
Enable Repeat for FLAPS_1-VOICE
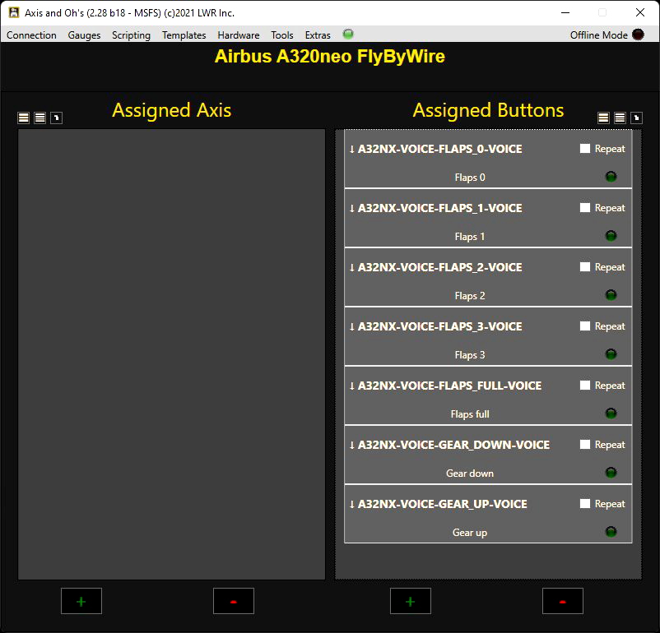coord(584,208)
